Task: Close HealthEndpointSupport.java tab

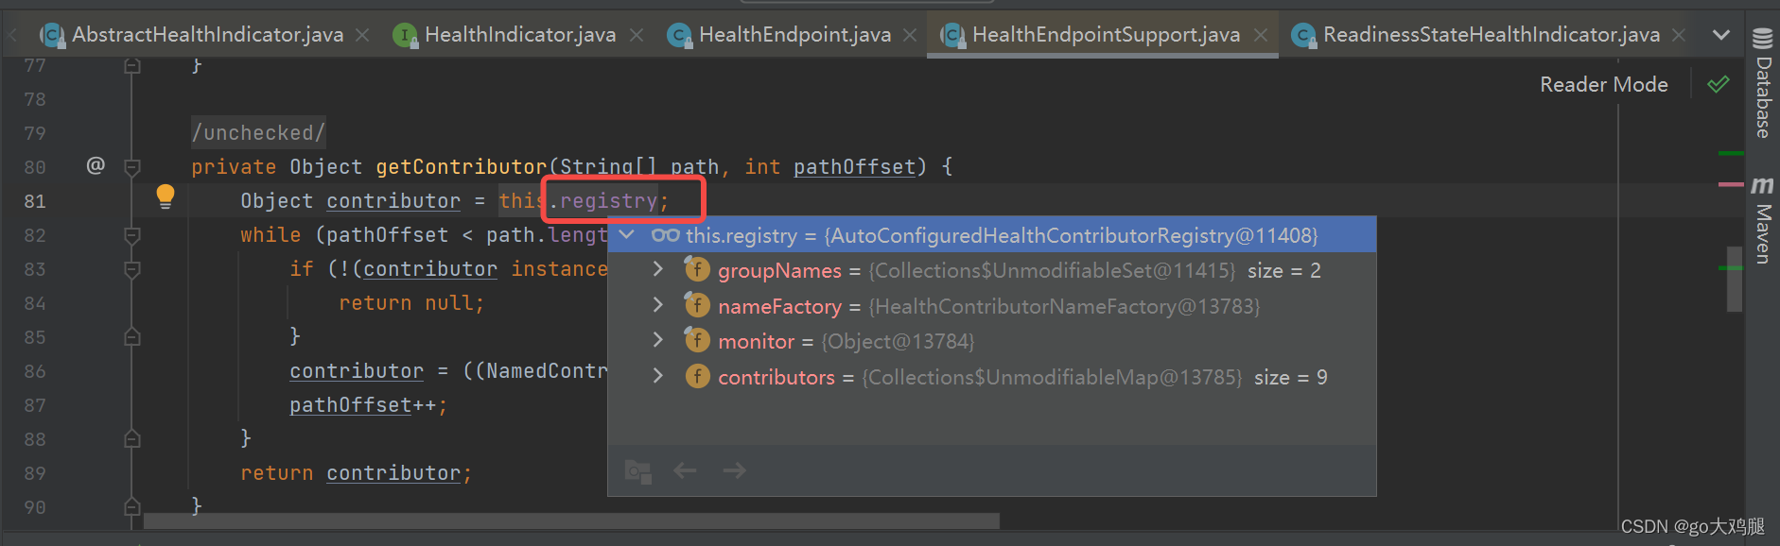Action: pyautogui.click(x=1261, y=35)
